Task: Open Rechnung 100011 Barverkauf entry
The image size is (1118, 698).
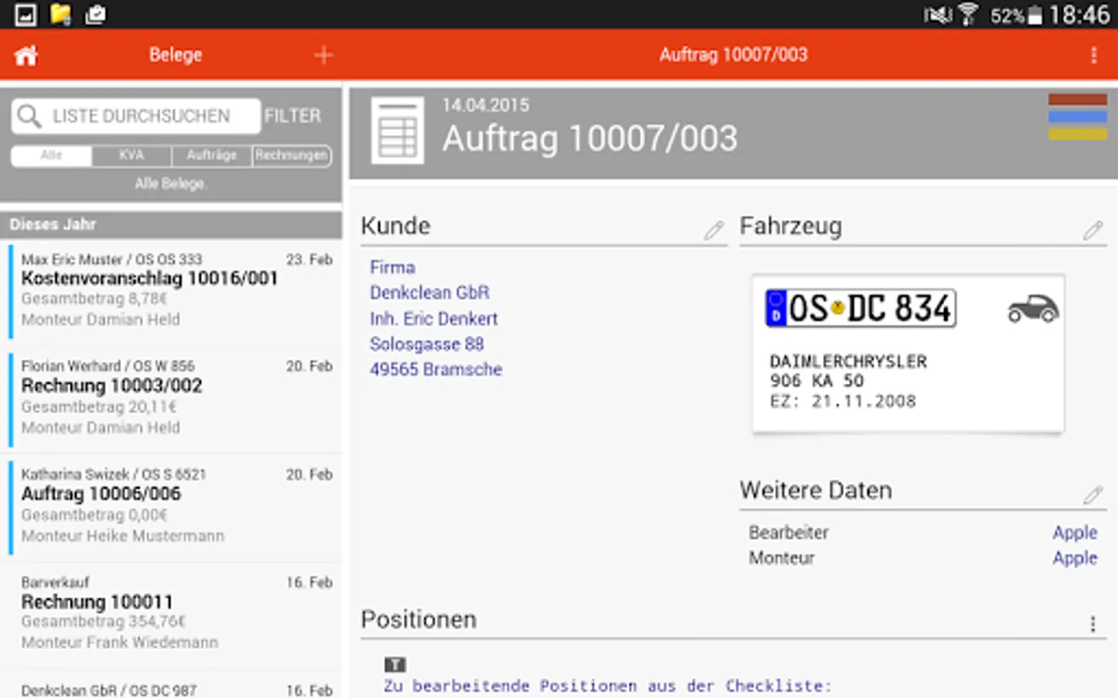Action: point(171,613)
